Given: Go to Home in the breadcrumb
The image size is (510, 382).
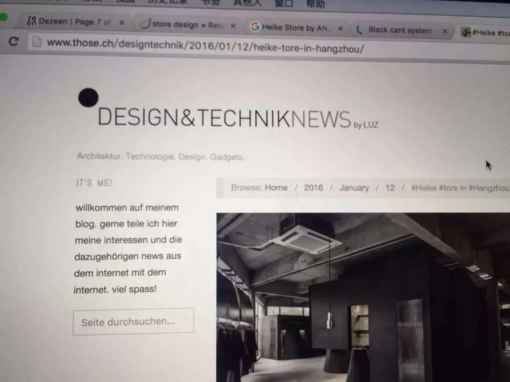Looking at the screenshot, I should click(x=276, y=187).
